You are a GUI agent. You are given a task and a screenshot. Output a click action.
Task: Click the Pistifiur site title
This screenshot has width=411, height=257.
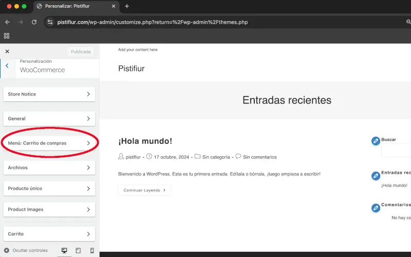(x=132, y=69)
